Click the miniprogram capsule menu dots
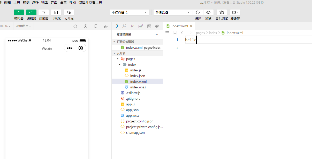This screenshot has height=159, width=312. (x=70, y=48)
